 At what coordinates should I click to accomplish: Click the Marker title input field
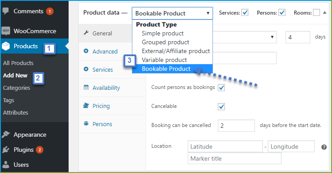234,158
